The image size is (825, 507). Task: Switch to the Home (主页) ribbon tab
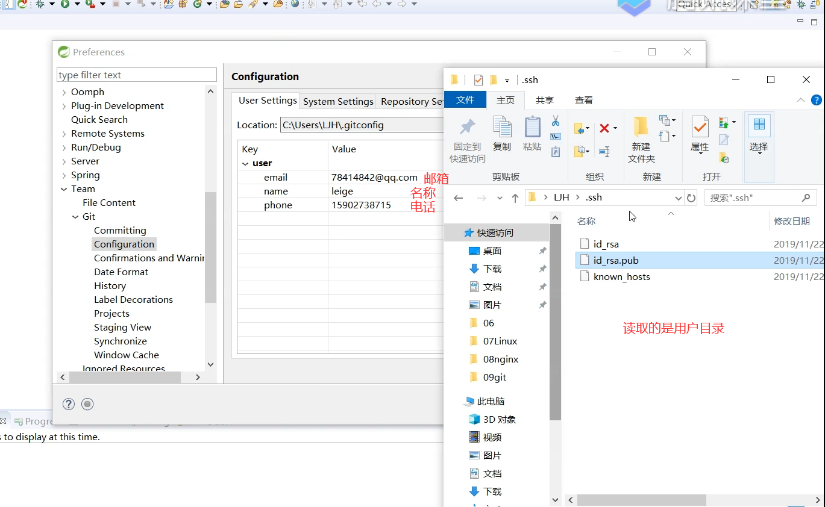tap(506, 100)
